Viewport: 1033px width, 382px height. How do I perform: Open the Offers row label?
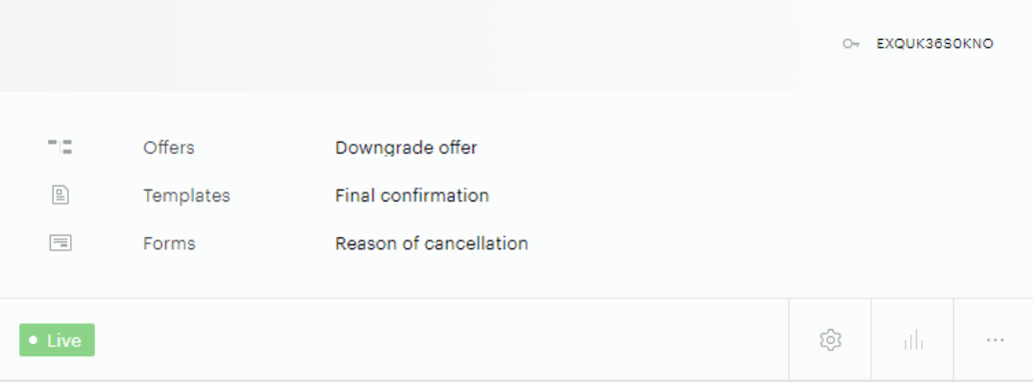click(169, 148)
